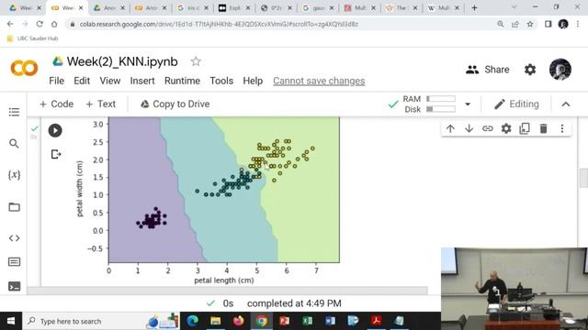Run the cell with the play button
This screenshot has width=588, height=330.
(x=55, y=130)
